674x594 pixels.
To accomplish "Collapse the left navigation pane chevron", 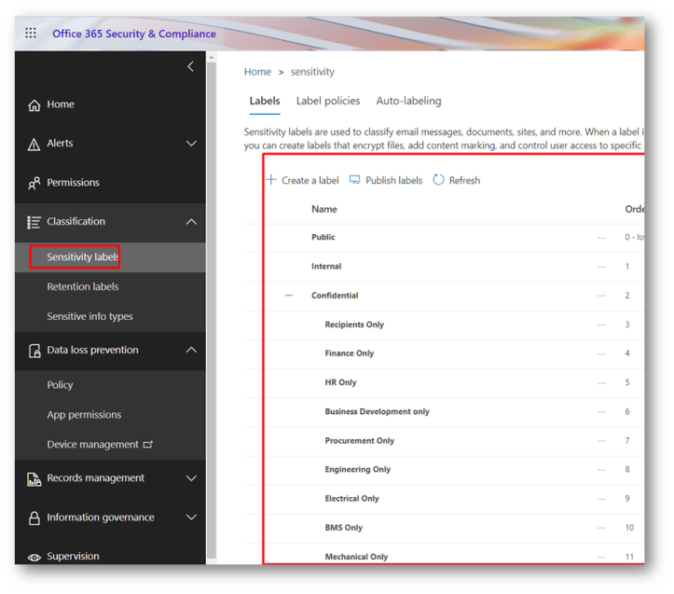I will [x=191, y=66].
